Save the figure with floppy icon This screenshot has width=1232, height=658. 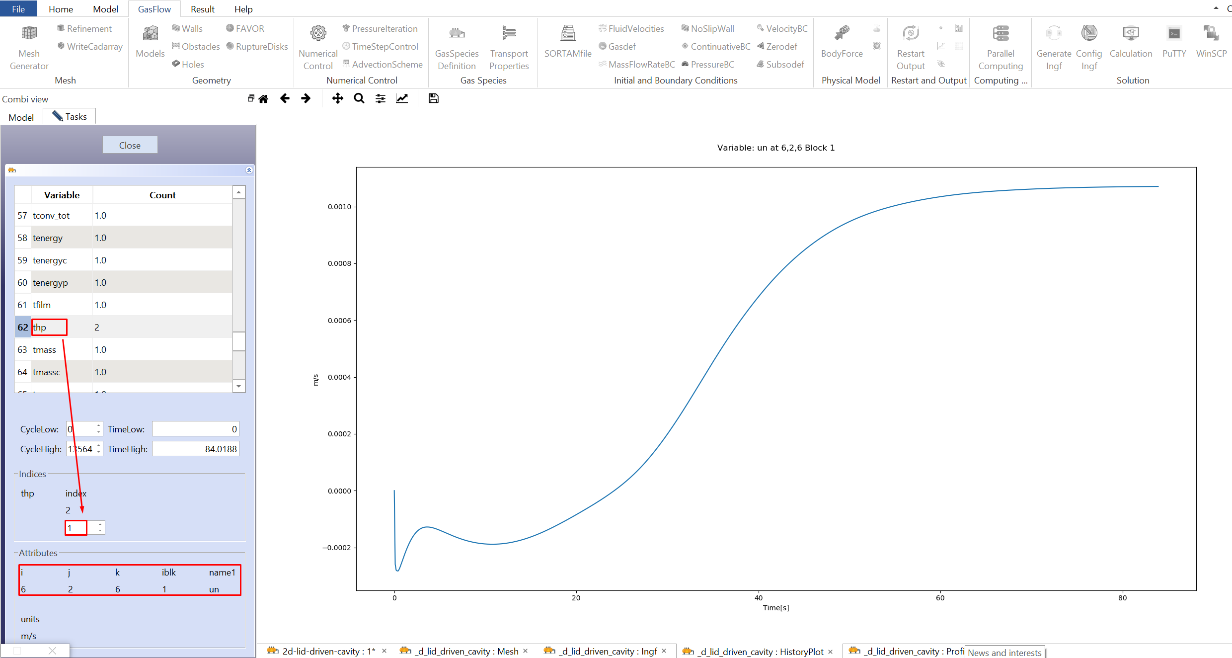point(433,99)
